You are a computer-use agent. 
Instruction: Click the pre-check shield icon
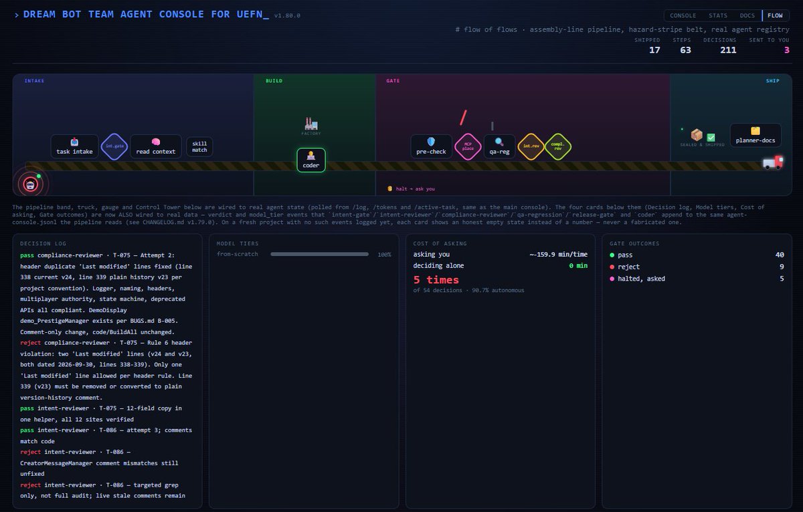(431, 142)
